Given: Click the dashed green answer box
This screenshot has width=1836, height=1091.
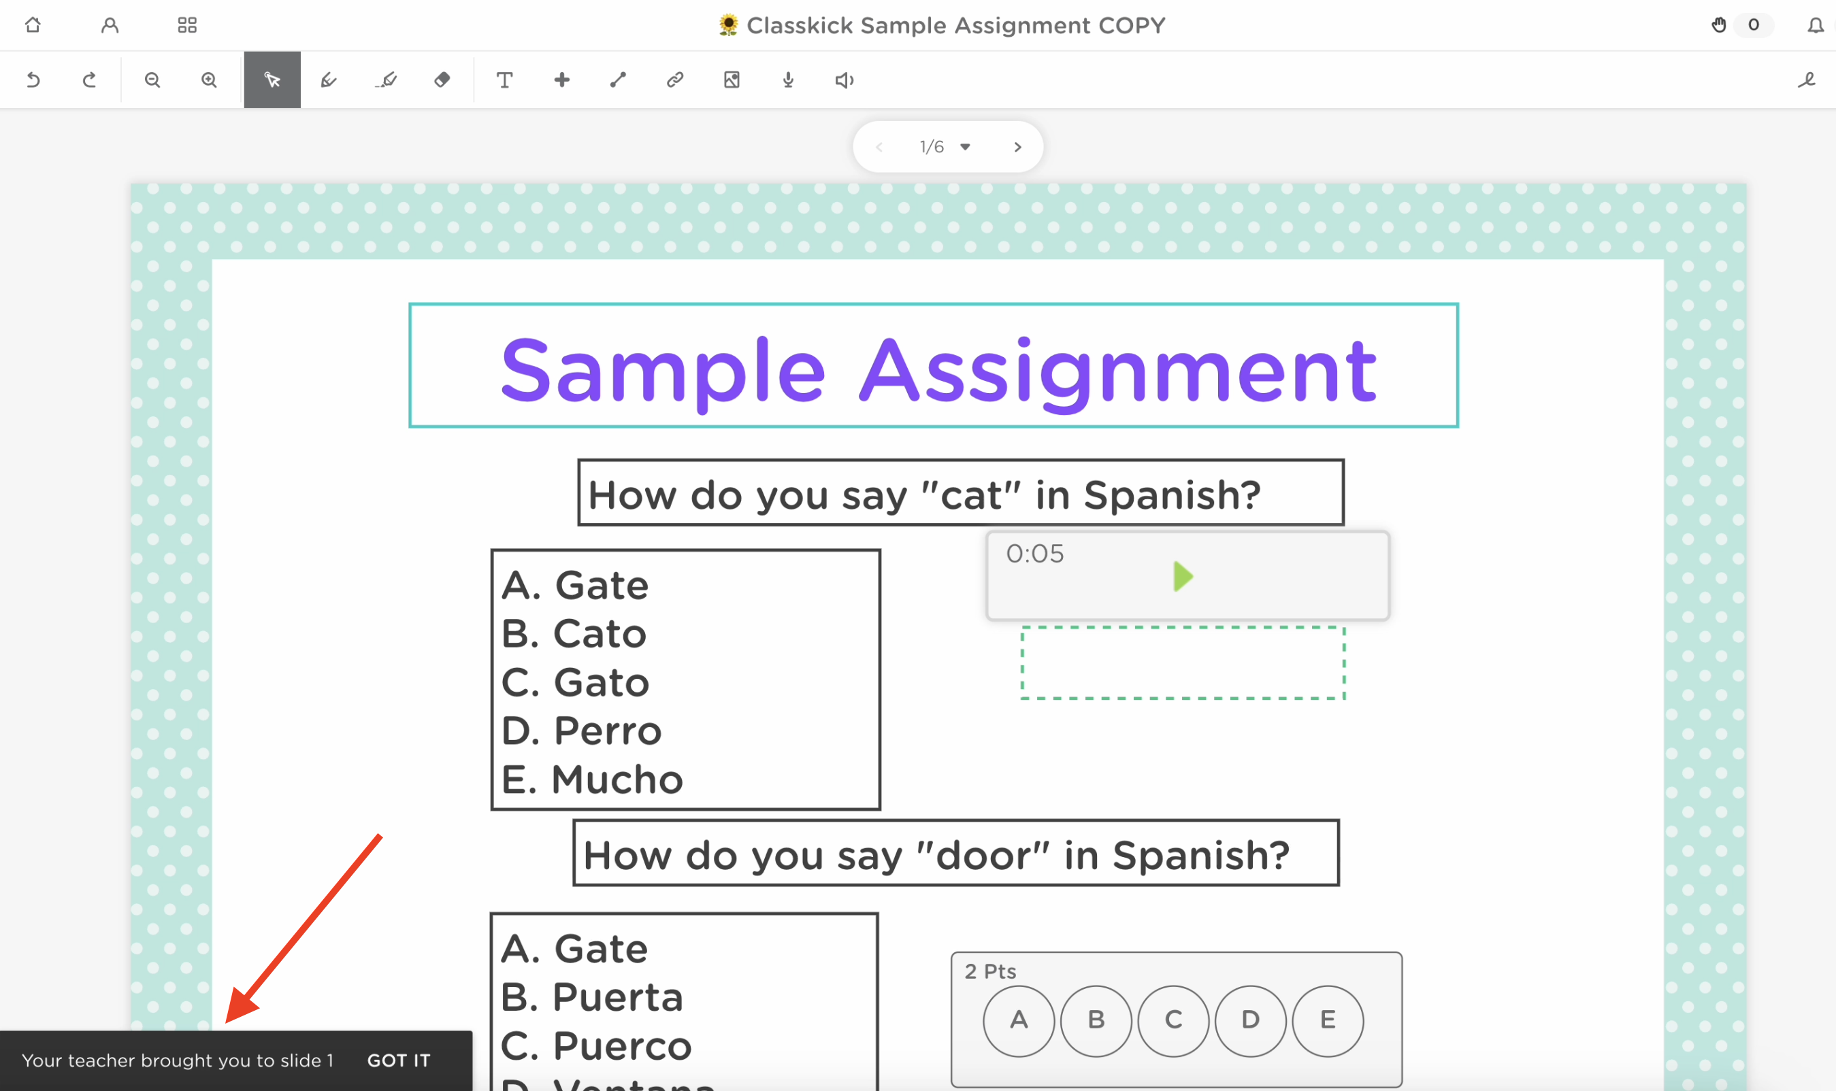Looking at the screenshot, I should tap(1183, 662).
